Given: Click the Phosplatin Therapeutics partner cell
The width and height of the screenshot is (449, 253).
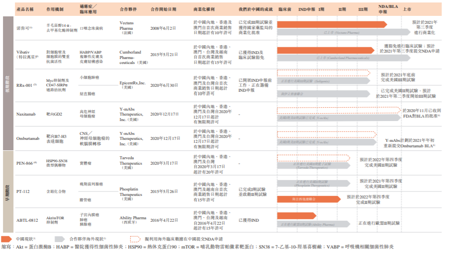Looking at the screenshot, I should (131, 194).
